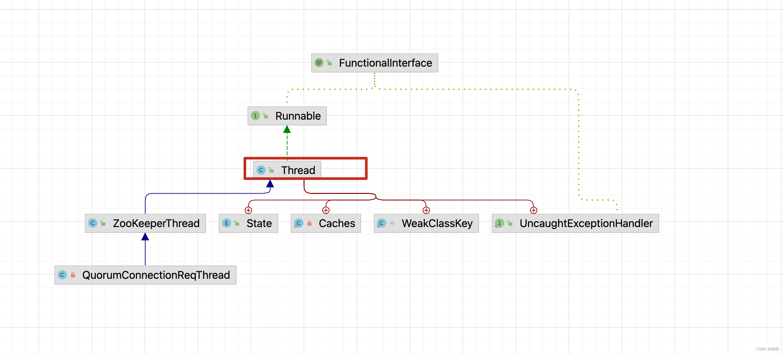Select the Caches class node
784x354 pixels.
326,223
